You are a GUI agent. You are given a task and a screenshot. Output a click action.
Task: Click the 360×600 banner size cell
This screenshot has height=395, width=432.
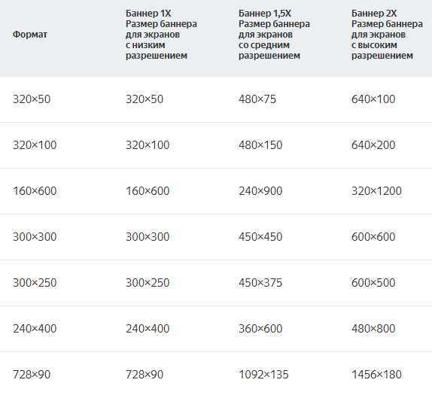point(260,329)
